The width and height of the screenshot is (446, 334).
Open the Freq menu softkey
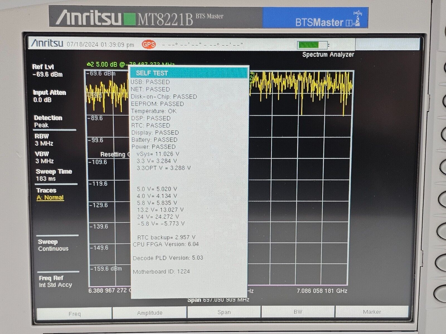[74, 314]
